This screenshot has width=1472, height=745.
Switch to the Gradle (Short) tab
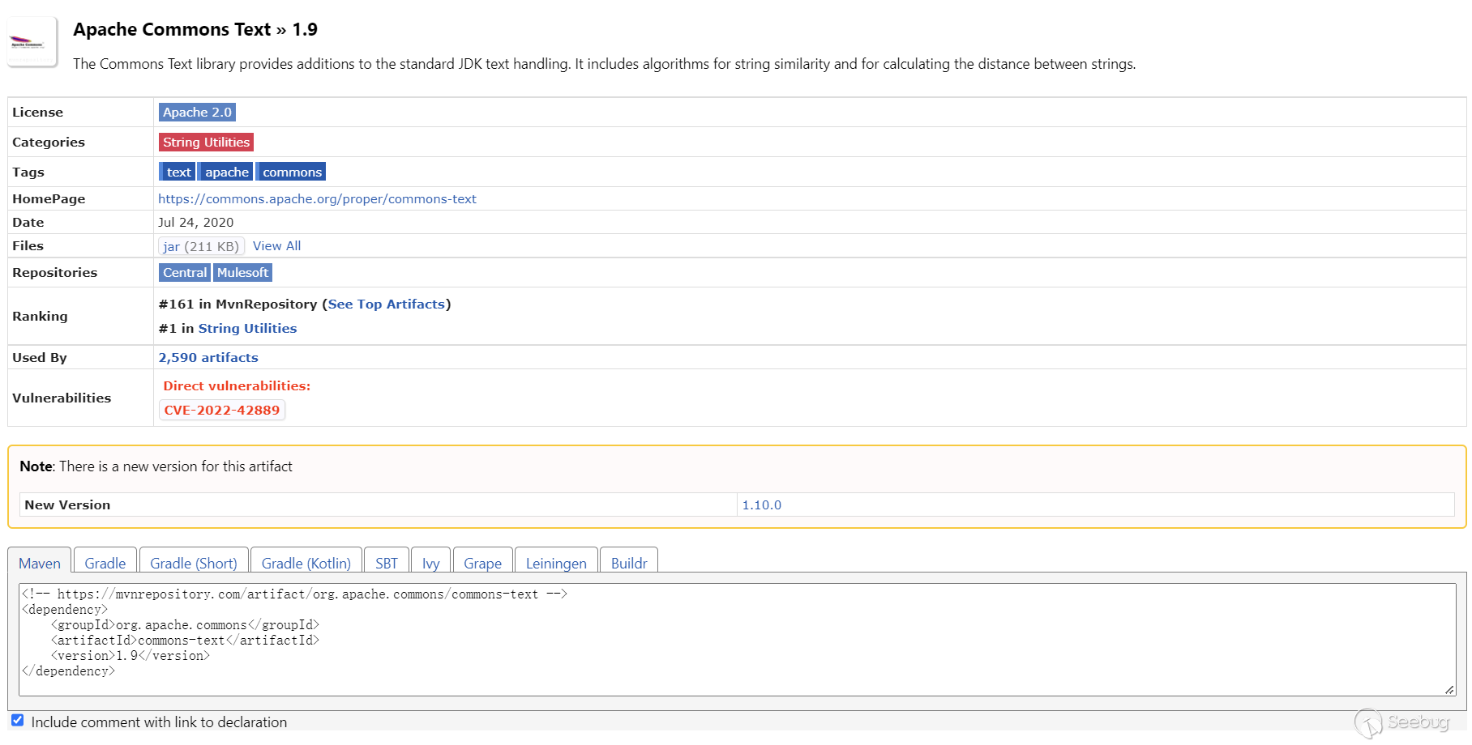click(194, 562)
